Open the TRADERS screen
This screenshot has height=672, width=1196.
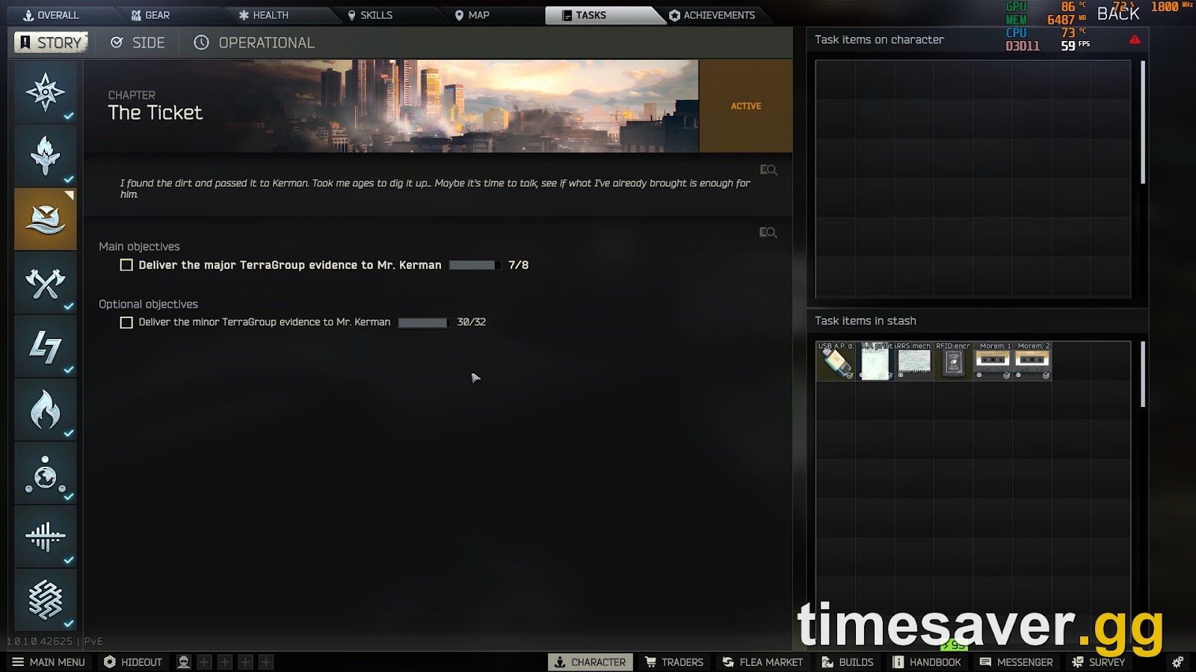674,662
